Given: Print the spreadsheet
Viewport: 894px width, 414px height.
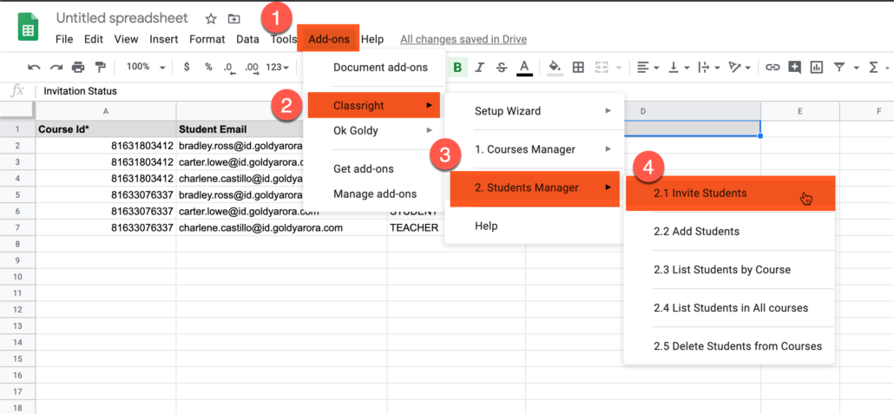Looking at the screenshot, I should coord(78,68).
